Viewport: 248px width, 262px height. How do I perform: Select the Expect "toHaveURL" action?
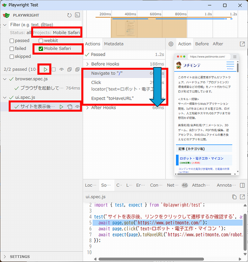click(124, 98)
